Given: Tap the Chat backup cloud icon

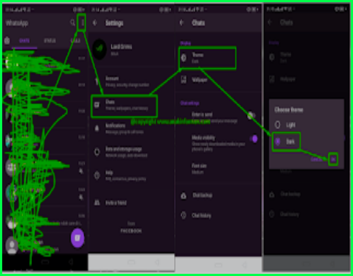Looking at the screenshot, I should (x=184, y=195).
